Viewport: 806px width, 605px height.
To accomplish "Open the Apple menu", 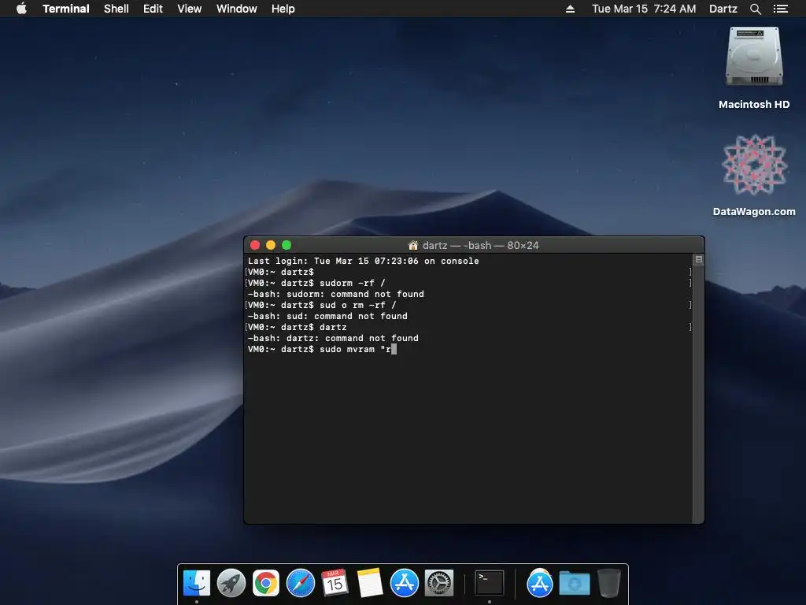I will (x=21, y=9).
